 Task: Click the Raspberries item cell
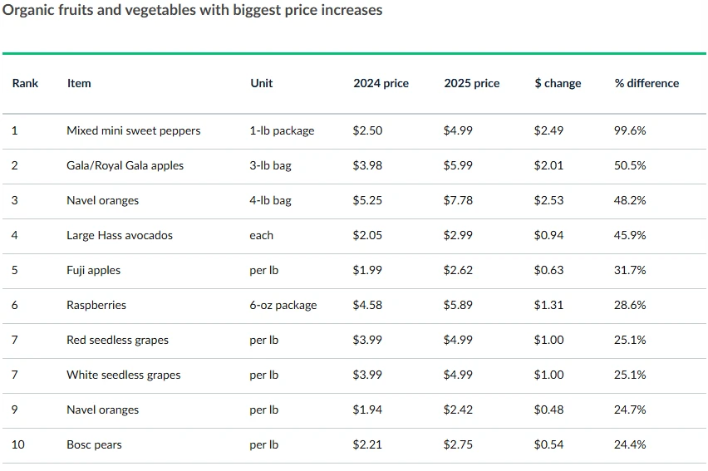coord(96,305)
